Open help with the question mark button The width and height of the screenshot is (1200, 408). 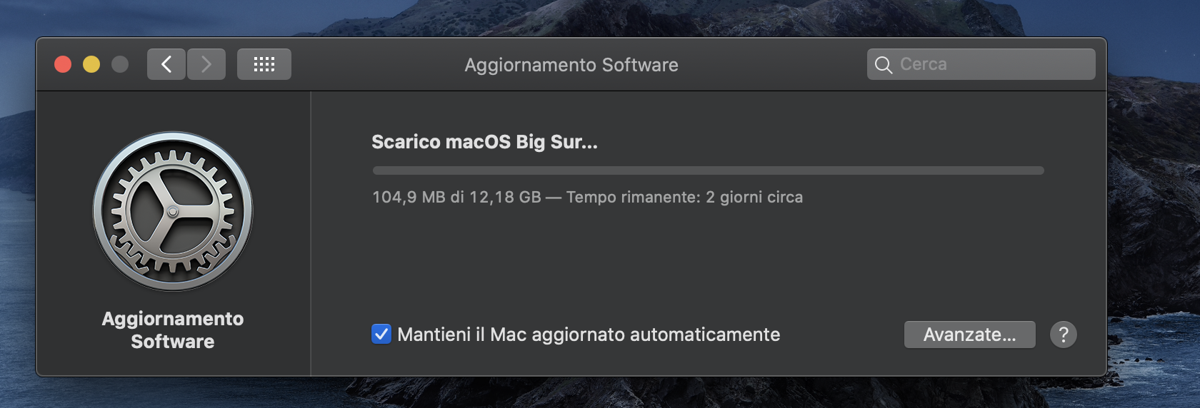1063,335
